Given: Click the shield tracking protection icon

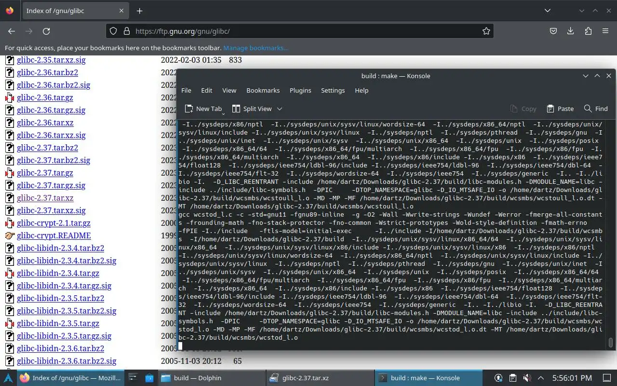Looking at the screenshot, I should tap(113, 31).
